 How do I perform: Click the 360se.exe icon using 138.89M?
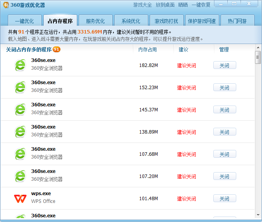click(20, 132)
